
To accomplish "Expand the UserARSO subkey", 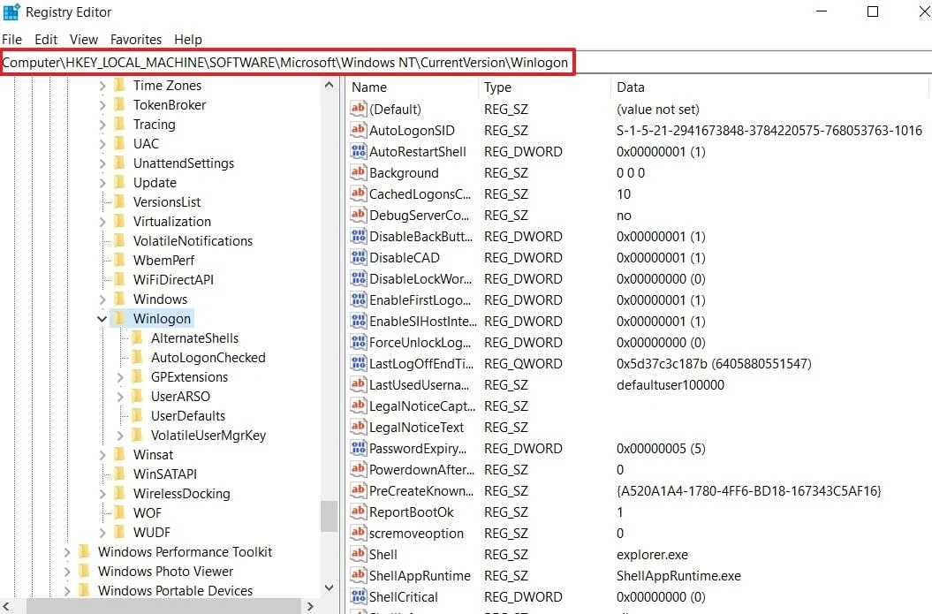I will click(x=120, y=397).
